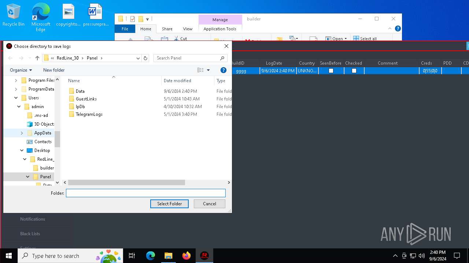
Task: Click the Forward arrow in folder dialog
Action: 21,58
